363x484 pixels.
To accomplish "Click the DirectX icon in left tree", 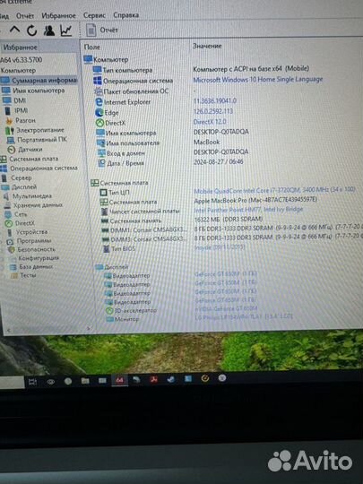I will (x=9, y=223).
